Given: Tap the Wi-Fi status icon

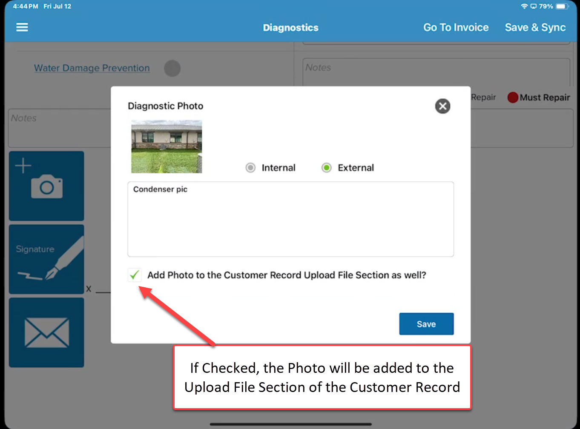Looking at the screenshot, I should click(x=524, y=6).
